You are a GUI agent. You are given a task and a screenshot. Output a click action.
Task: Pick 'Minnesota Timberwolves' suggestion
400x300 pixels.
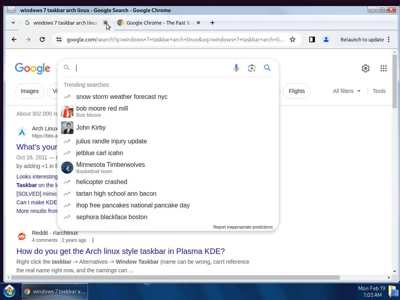coord(168,168)
